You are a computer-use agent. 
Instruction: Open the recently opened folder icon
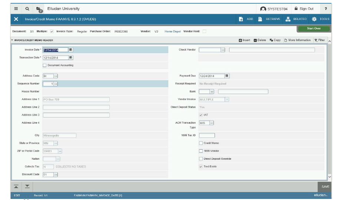(x=39, y=9)
